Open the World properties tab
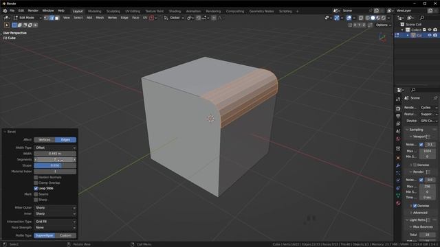 tap(398, 139)
